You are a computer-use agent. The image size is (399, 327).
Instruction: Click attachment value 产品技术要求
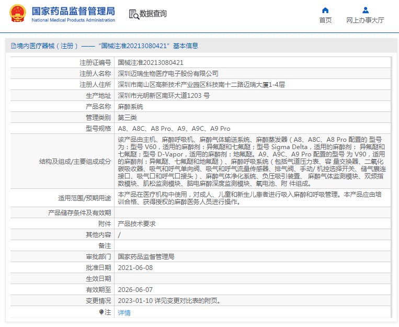point(136,223)
